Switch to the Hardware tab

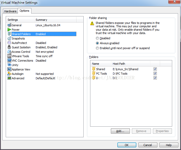[x=10, y=11]
